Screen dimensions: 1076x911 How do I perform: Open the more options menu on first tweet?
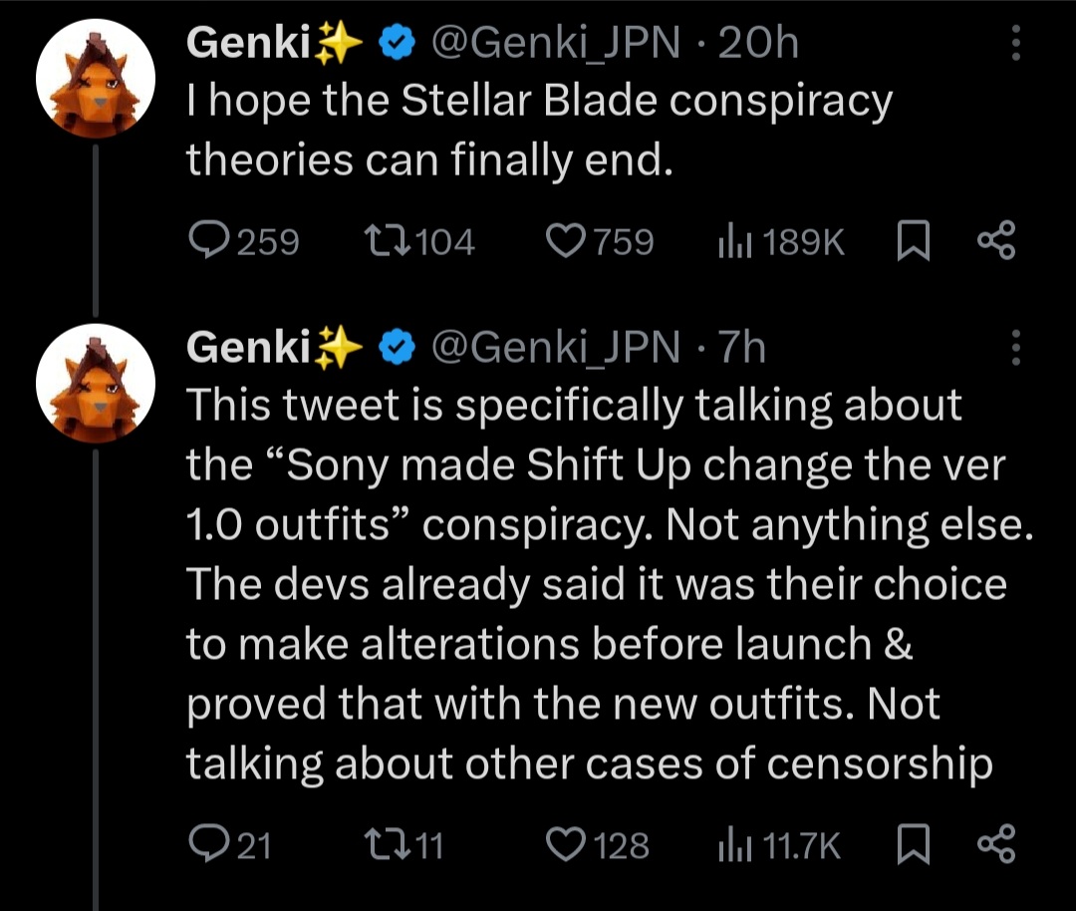[1016, 43]
